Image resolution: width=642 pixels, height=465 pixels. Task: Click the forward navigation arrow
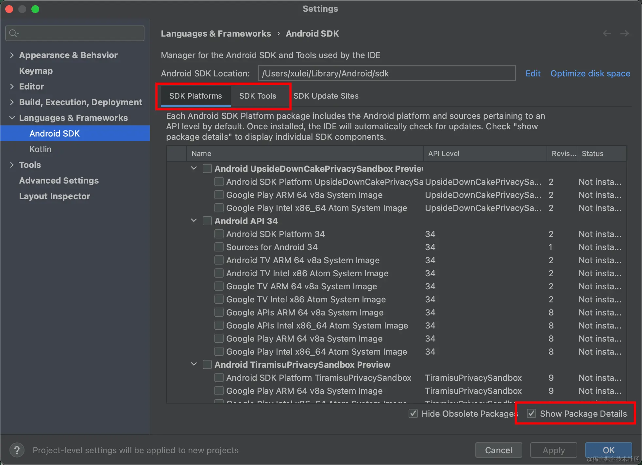[x=625, y=33]
